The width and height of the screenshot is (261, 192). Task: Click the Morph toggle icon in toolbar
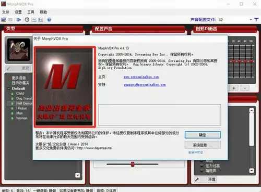(x=4, y=20)
